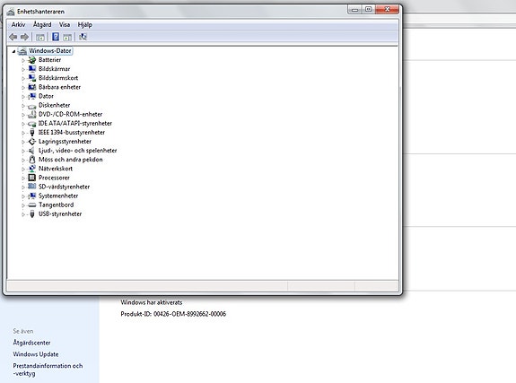
Task: Click the Scan for hardware changes icon
Action: point(83,37)
